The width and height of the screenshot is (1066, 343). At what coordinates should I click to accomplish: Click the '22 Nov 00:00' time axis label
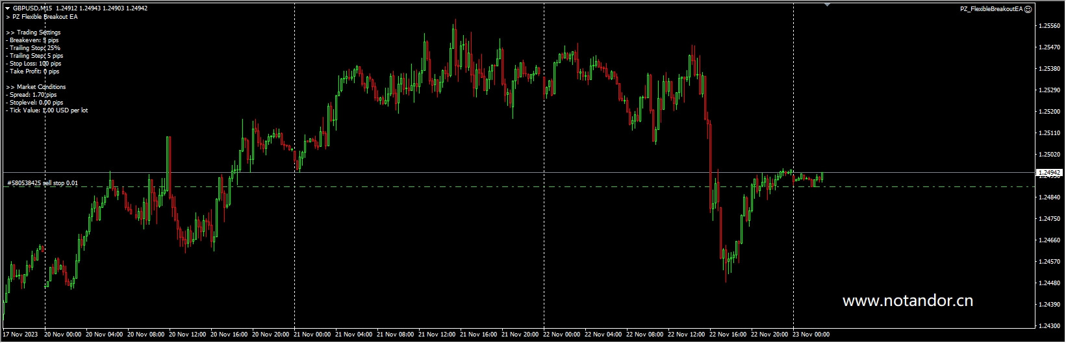tap(562, 335)
